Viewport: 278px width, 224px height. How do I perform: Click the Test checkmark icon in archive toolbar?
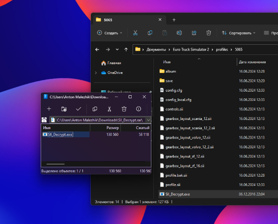pyautogui.click(x=78, y=109)
